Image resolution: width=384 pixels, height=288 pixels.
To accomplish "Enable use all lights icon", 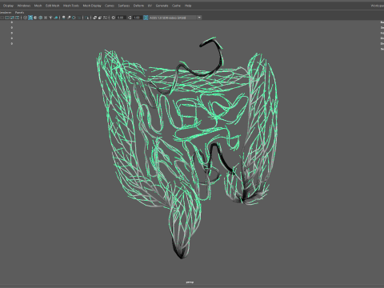I will coord(50,18).
